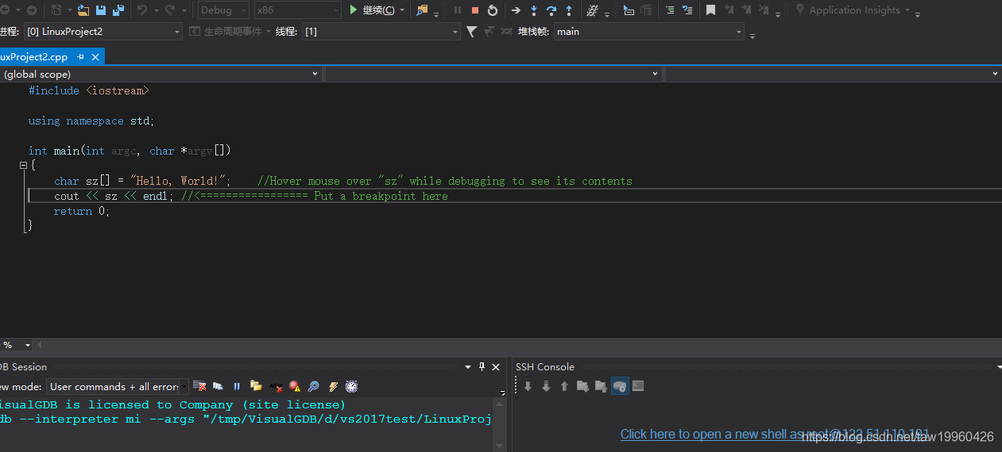Click the '#include <iostream>' line
Viewport: 1002px width, 452px height.
pos(88,90)
